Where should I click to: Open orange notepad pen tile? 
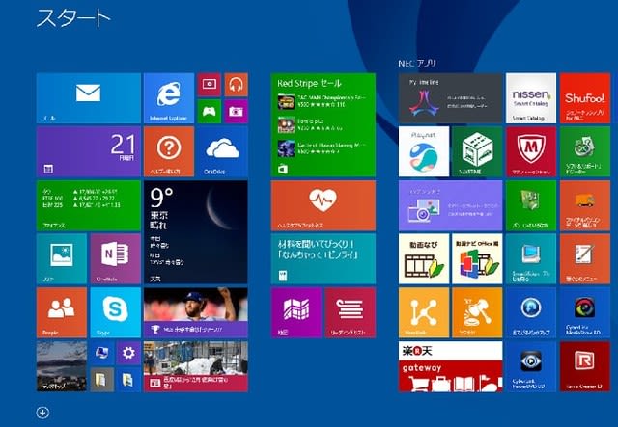[585, 259]
